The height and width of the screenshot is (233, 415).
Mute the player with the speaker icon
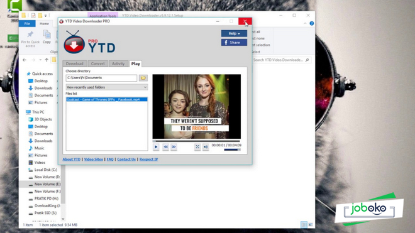(x=206, y=147)
